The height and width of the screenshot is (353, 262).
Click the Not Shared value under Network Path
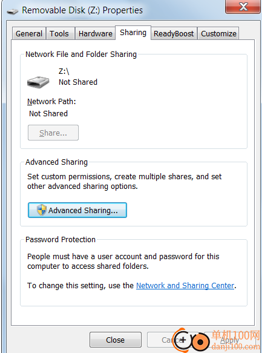(x=48, y=113)
